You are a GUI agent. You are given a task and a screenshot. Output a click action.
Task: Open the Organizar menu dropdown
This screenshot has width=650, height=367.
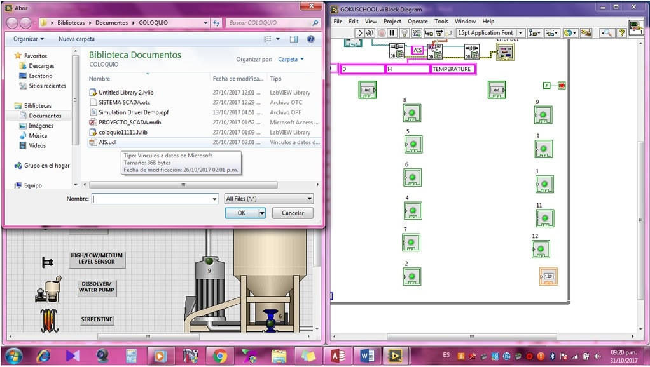(x=28, y=39)
